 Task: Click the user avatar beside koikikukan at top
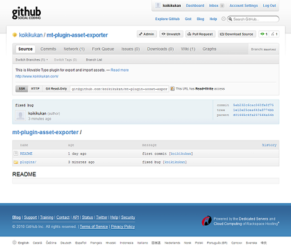coord(158,6)
